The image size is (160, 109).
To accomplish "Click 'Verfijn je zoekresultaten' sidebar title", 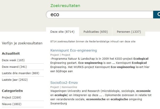I will click(22, 43).
